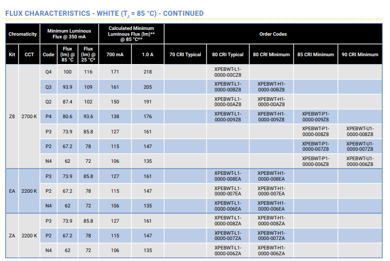Click order code XPEBWT-H1-0000-006ZA
This screenshot has height=261, width=390.
(272, 250)
